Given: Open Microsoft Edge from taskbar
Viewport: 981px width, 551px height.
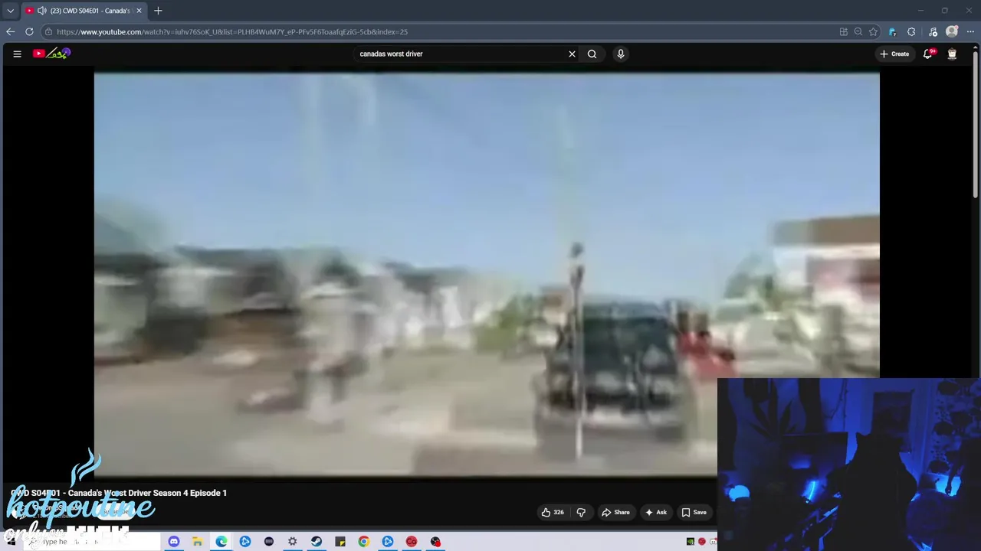Looking at the screenshot, I should (221, 542).
